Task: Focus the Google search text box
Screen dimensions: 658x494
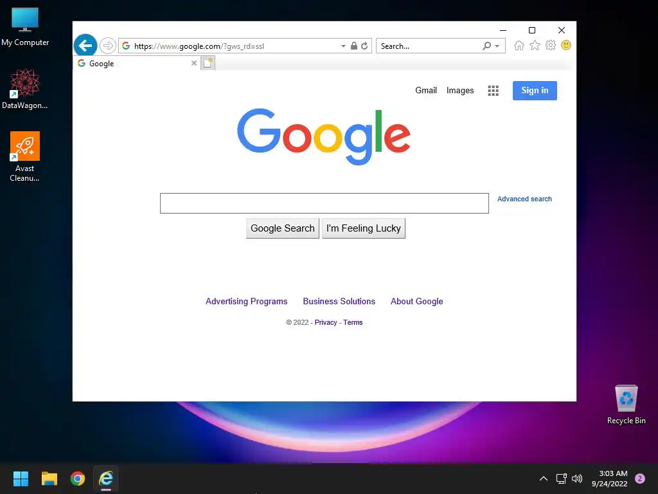Action: click(325, 203)
